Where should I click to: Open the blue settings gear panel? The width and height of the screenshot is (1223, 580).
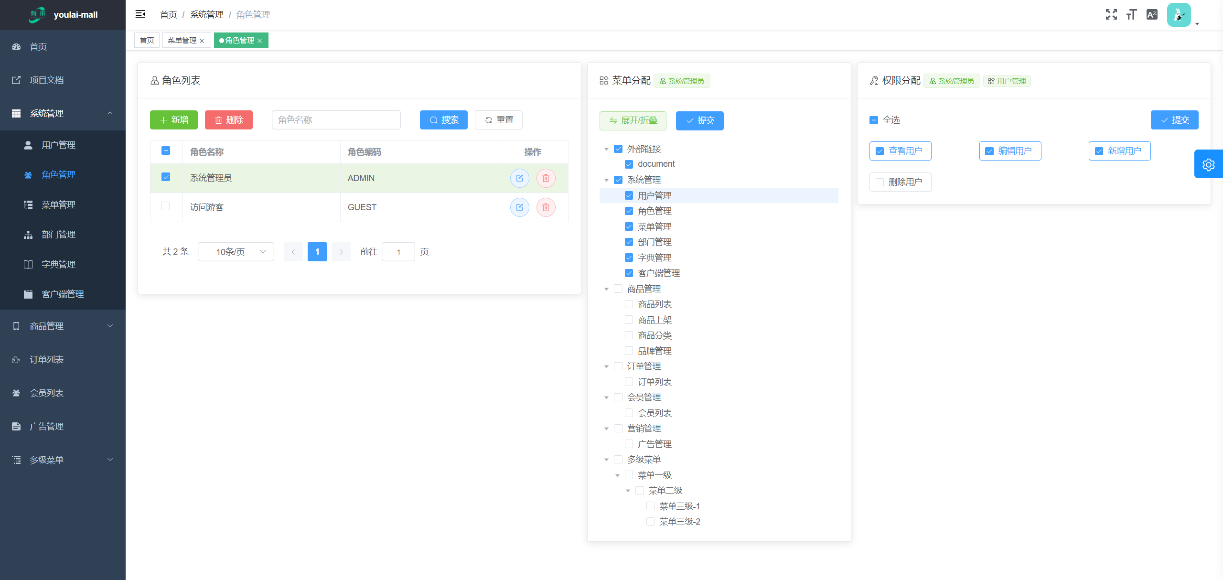pos(1208,164)
